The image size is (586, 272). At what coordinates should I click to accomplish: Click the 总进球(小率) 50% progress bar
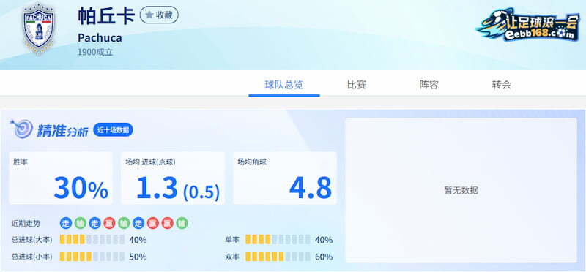92,257
